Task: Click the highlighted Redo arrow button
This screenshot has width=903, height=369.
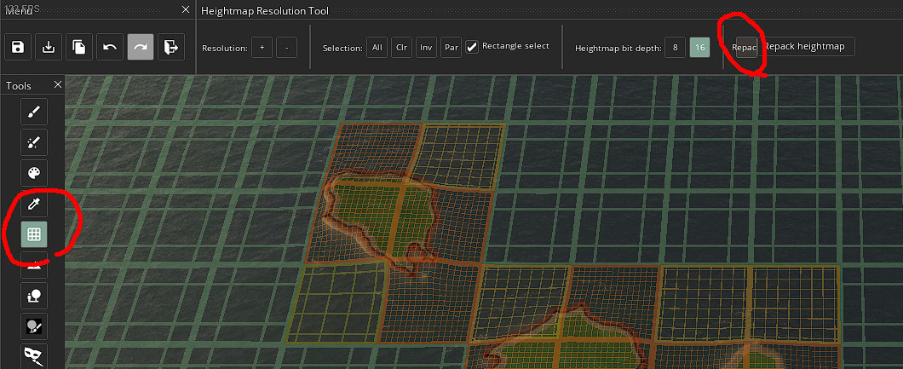Action: [141, 47]
